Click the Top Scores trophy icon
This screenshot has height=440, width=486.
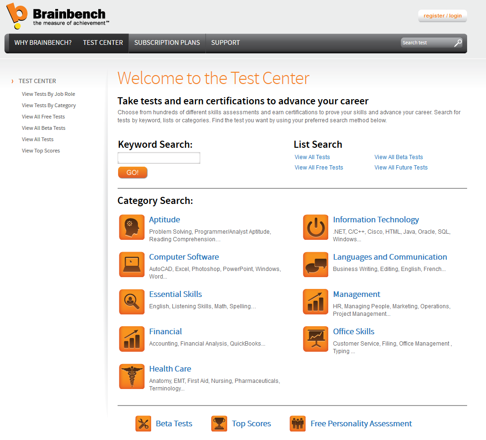coord(219,423)
